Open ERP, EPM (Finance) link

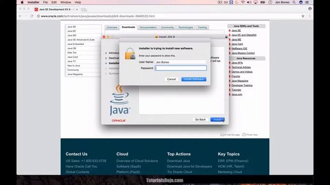(233, 161)
